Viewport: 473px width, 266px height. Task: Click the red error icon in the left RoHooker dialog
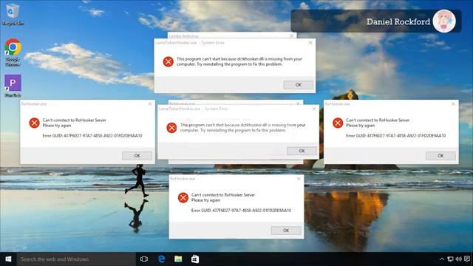[x=34, y=123]
